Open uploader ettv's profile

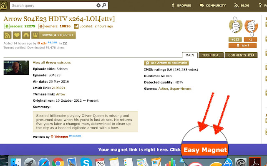pyautogui.click(x=44, y=43)
